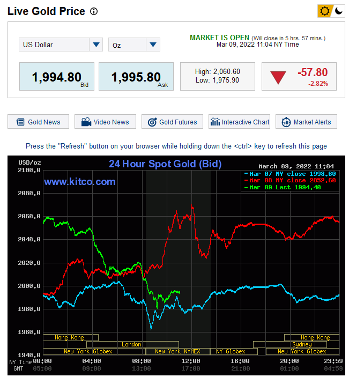Viewport: 349px width, 377px height.
Task: Click the -2.82% percentage change
Action: click(x=318, y=84)
